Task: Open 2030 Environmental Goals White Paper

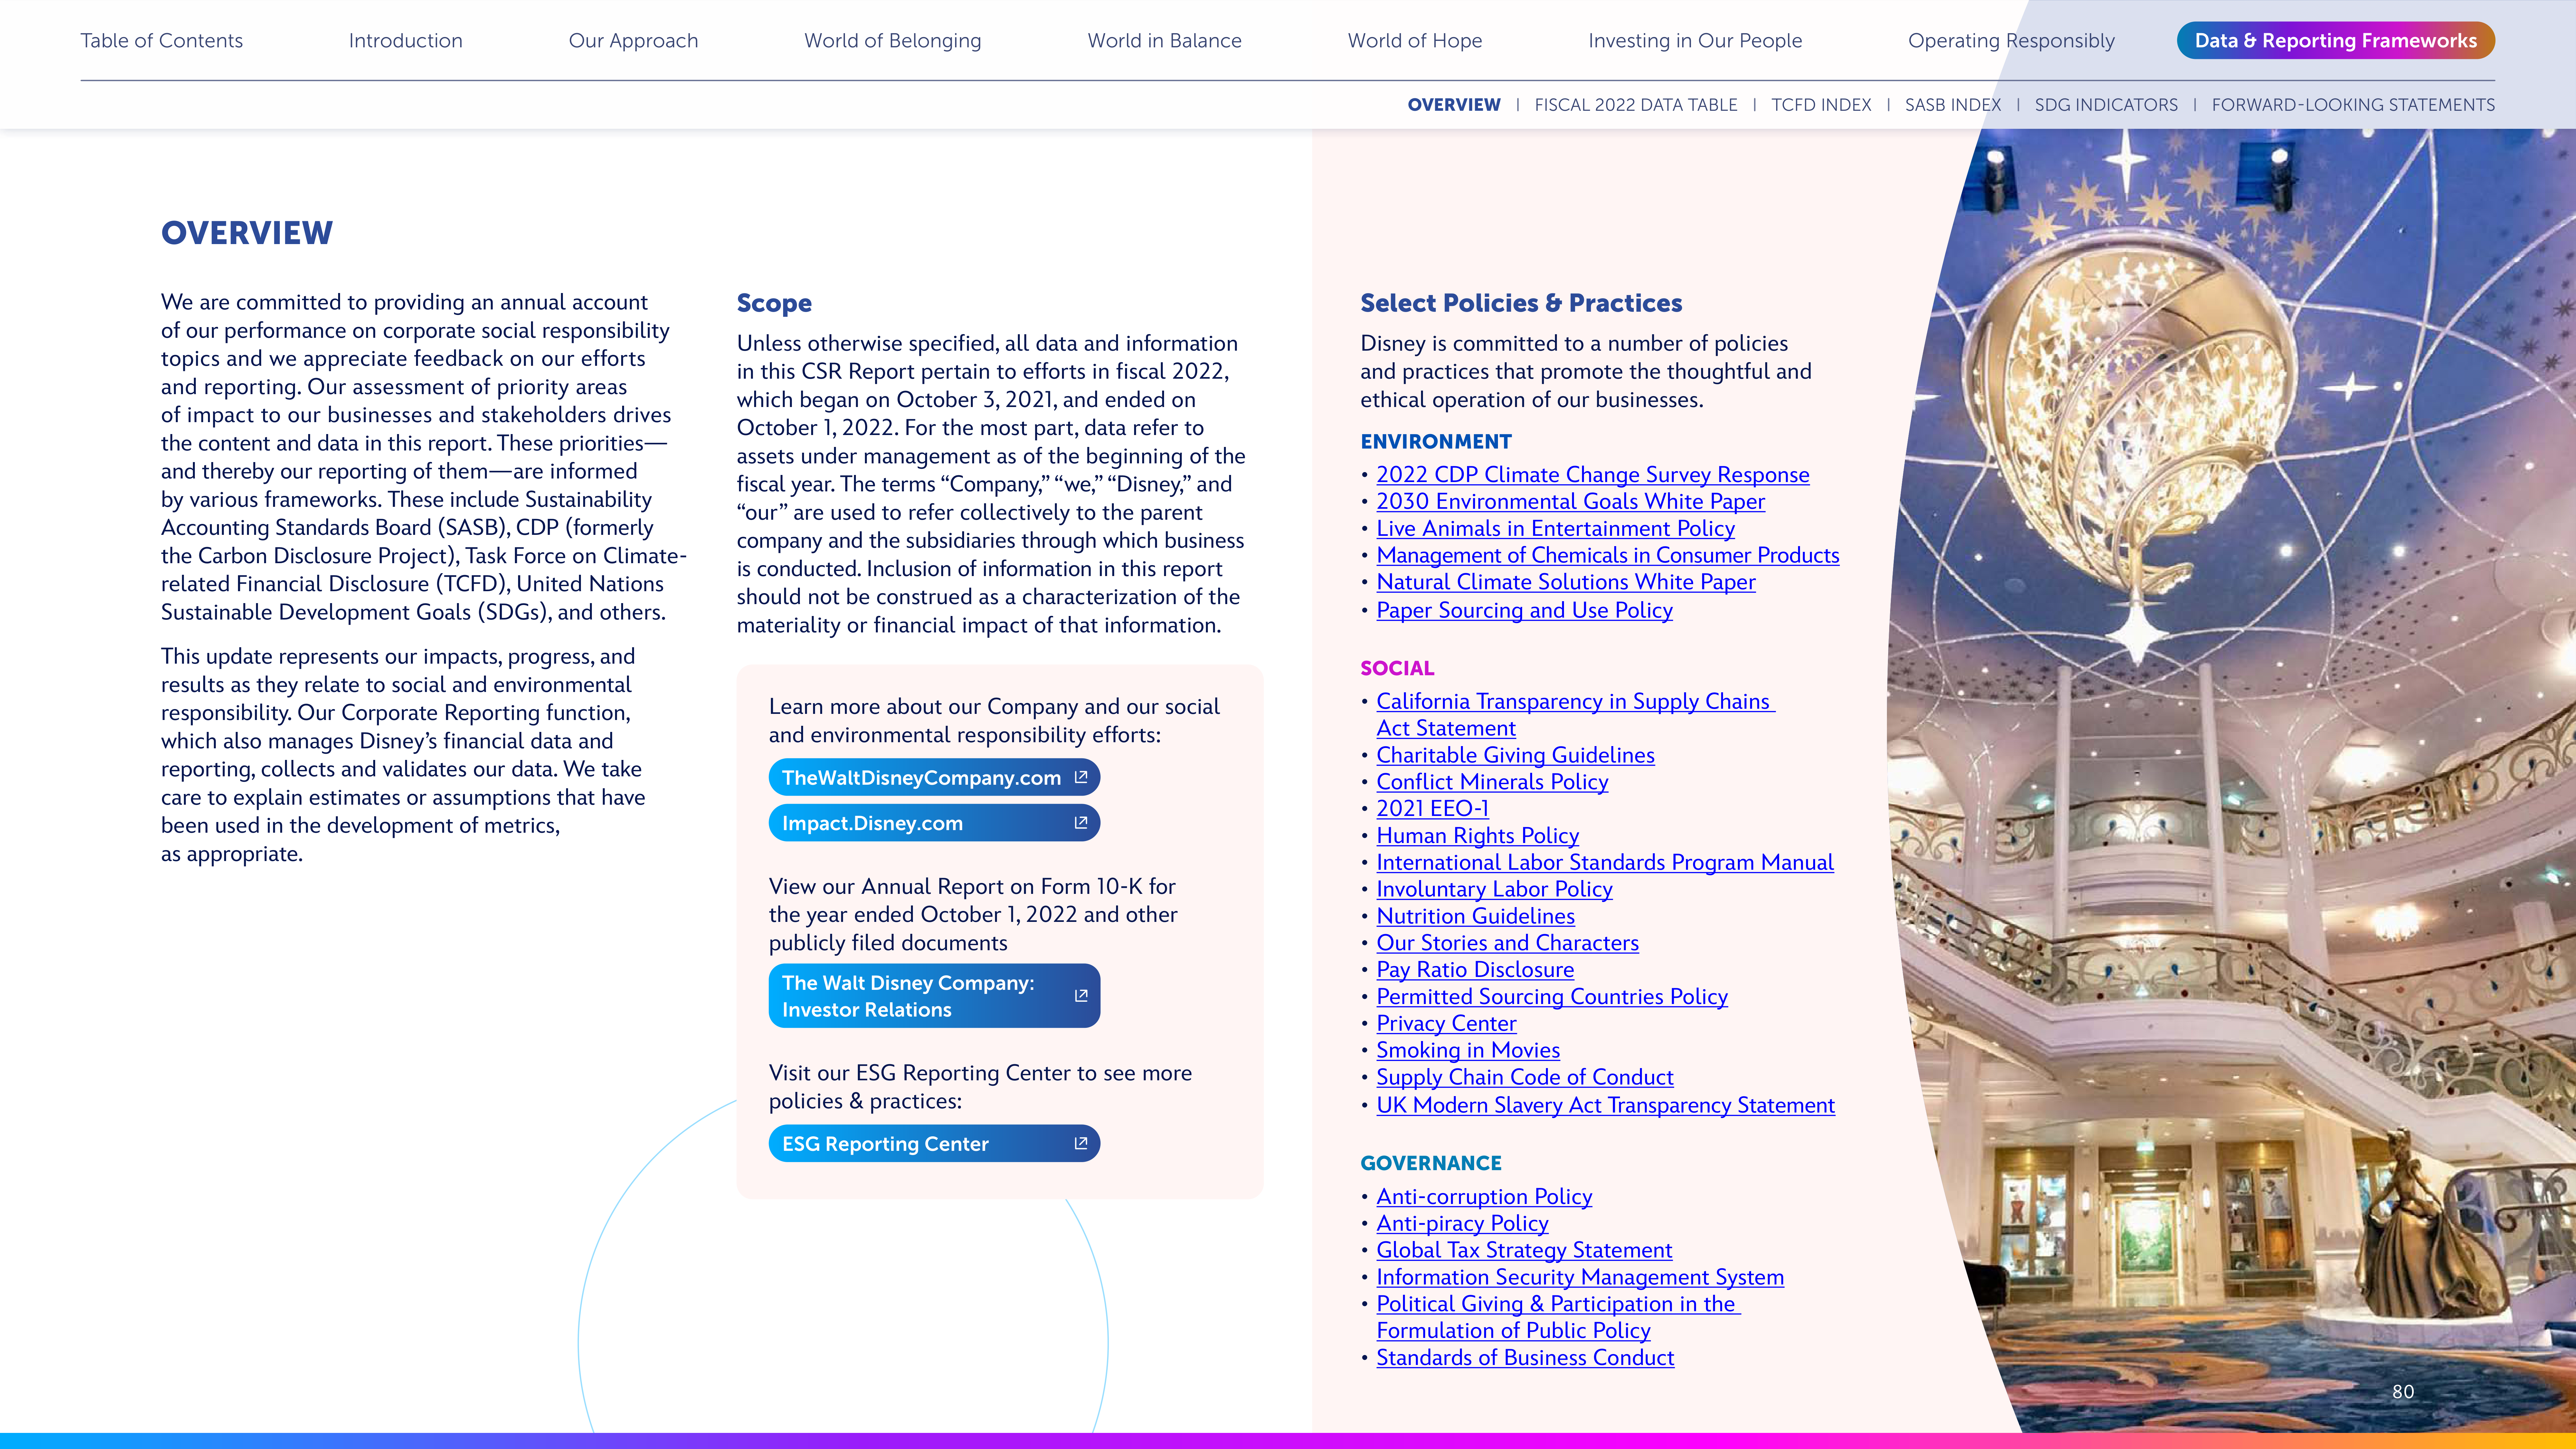Action: coord(1571,502)
